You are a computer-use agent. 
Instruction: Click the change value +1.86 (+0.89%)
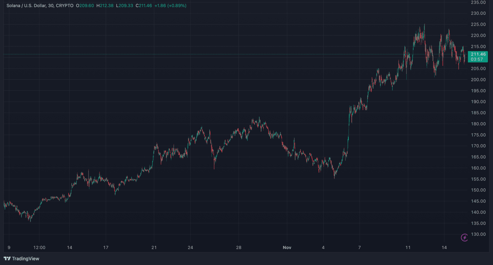click(170, 6)
